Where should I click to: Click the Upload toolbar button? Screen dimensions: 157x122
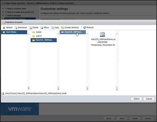[x=7, y=28]
